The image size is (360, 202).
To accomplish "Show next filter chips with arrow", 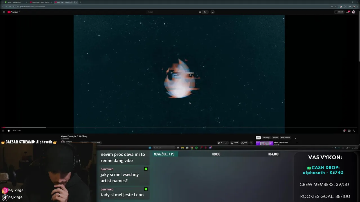I will pyautogui.click(x=295, y=138).
